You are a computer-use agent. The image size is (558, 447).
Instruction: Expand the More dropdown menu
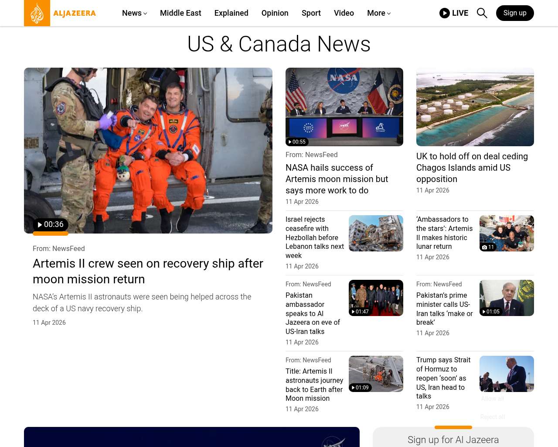click(378, 13)
